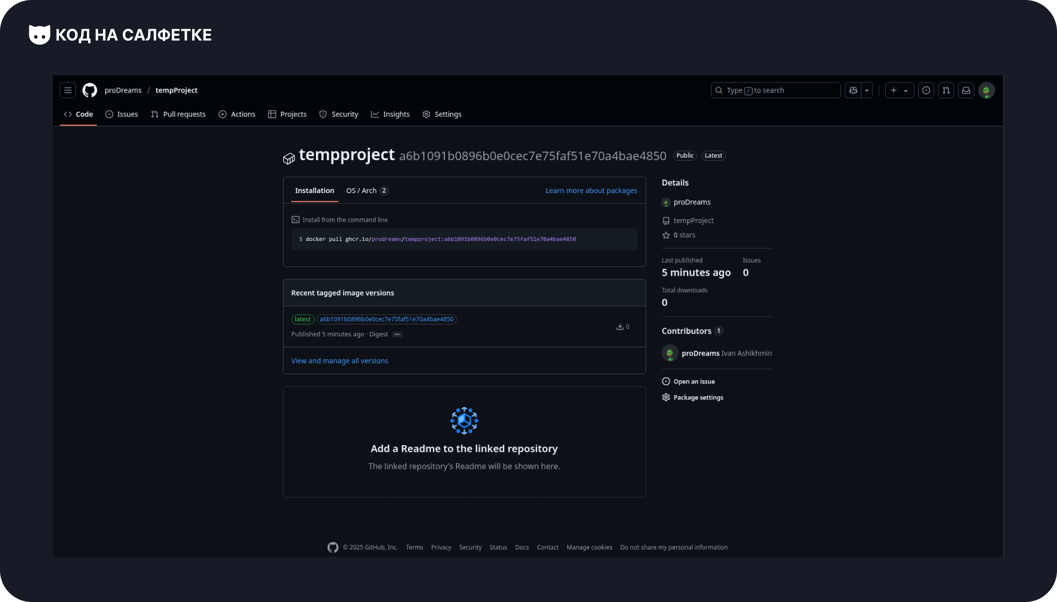
Task: Click the Public badge
Action: coord(685,156)
